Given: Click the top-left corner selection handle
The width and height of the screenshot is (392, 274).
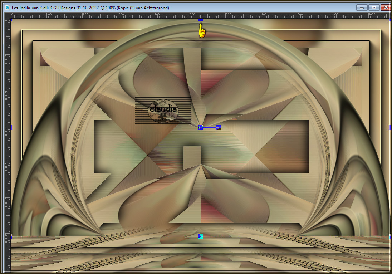Looking at the screenshot, I should (x=11, y=20).
